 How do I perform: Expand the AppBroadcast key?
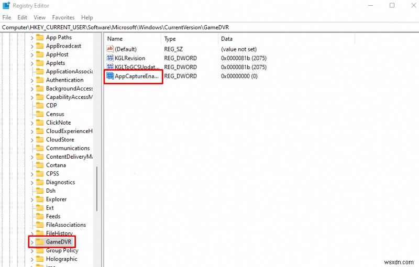(32, 46)
